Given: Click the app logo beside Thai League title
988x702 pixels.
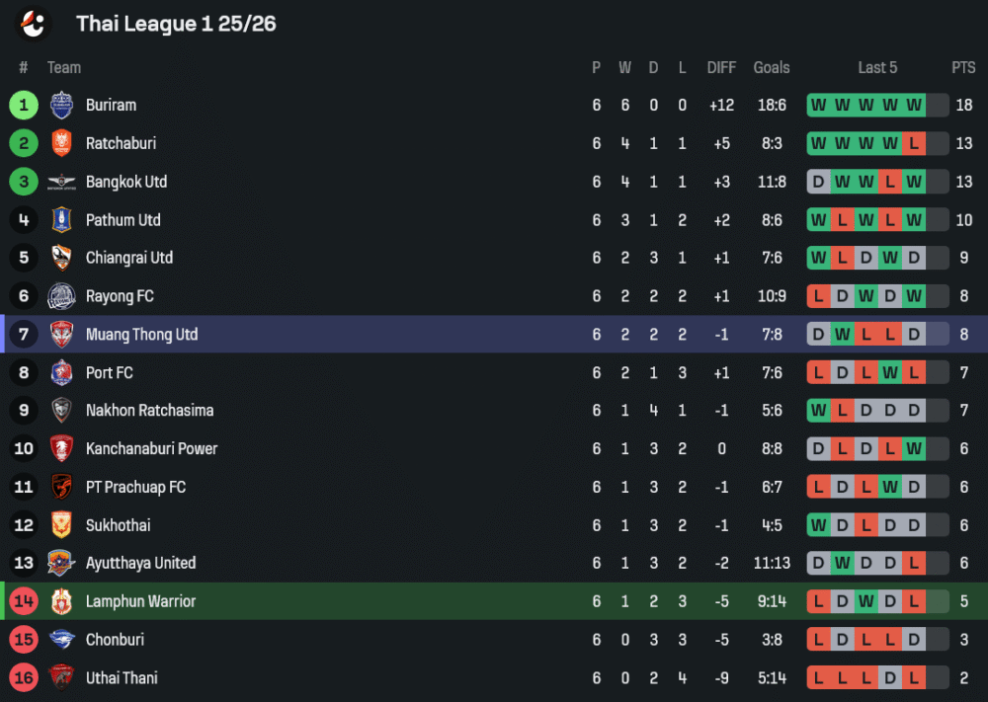Looking at the screenshot, I should point(34,24).
